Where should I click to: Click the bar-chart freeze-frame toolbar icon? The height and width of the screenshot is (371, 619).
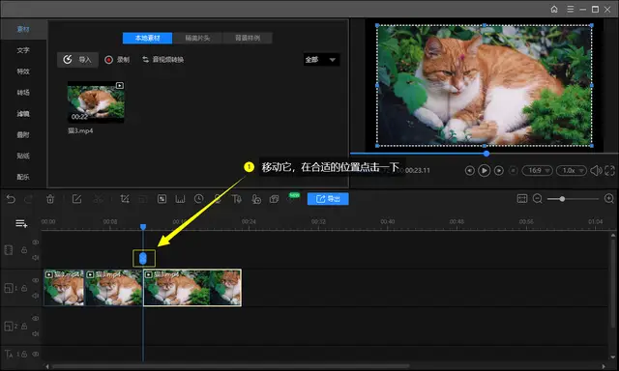181,199
